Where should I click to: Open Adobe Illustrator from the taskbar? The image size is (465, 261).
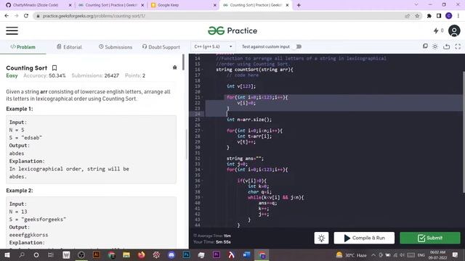tap(96, 255)
